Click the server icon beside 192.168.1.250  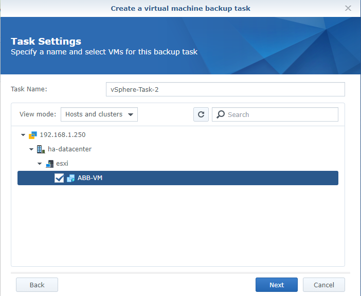click(33, 135)
